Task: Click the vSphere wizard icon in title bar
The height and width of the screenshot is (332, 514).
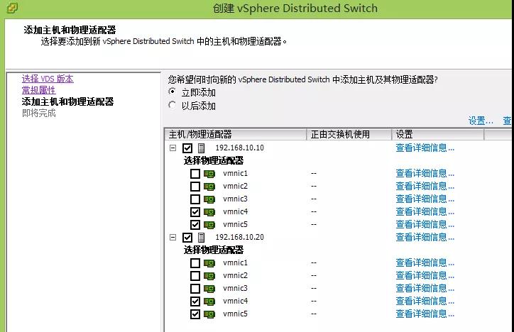Action: click(x=11, y=8)
